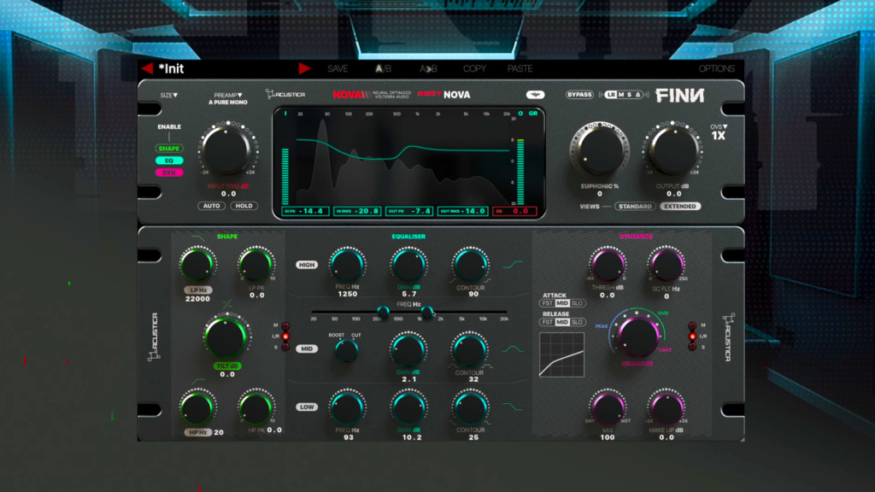Open the PREAMP dropdown
The image size is (875, 492).
(x=227, y=96)
